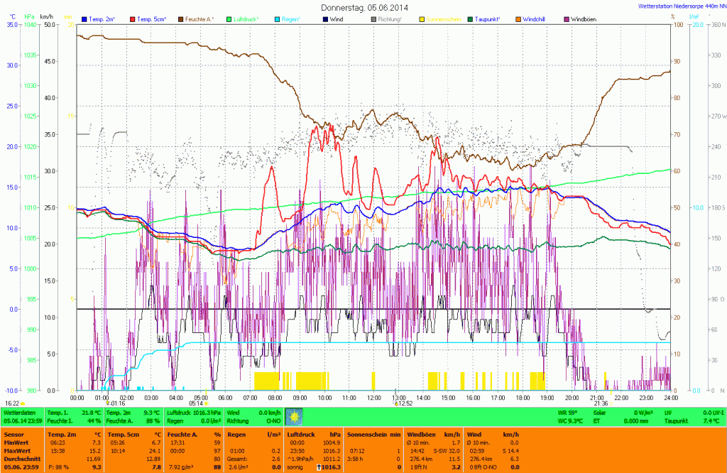Click the sunrise marker at 05:14
727x473 pixels.
[x=206, y=403]
